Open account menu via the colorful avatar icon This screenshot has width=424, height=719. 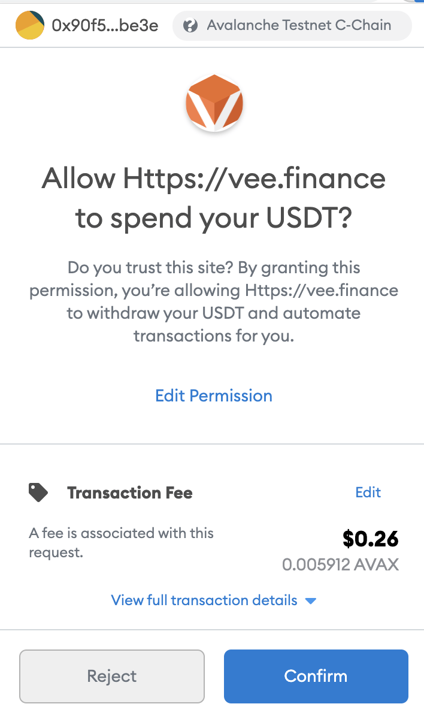pos(30,25)
